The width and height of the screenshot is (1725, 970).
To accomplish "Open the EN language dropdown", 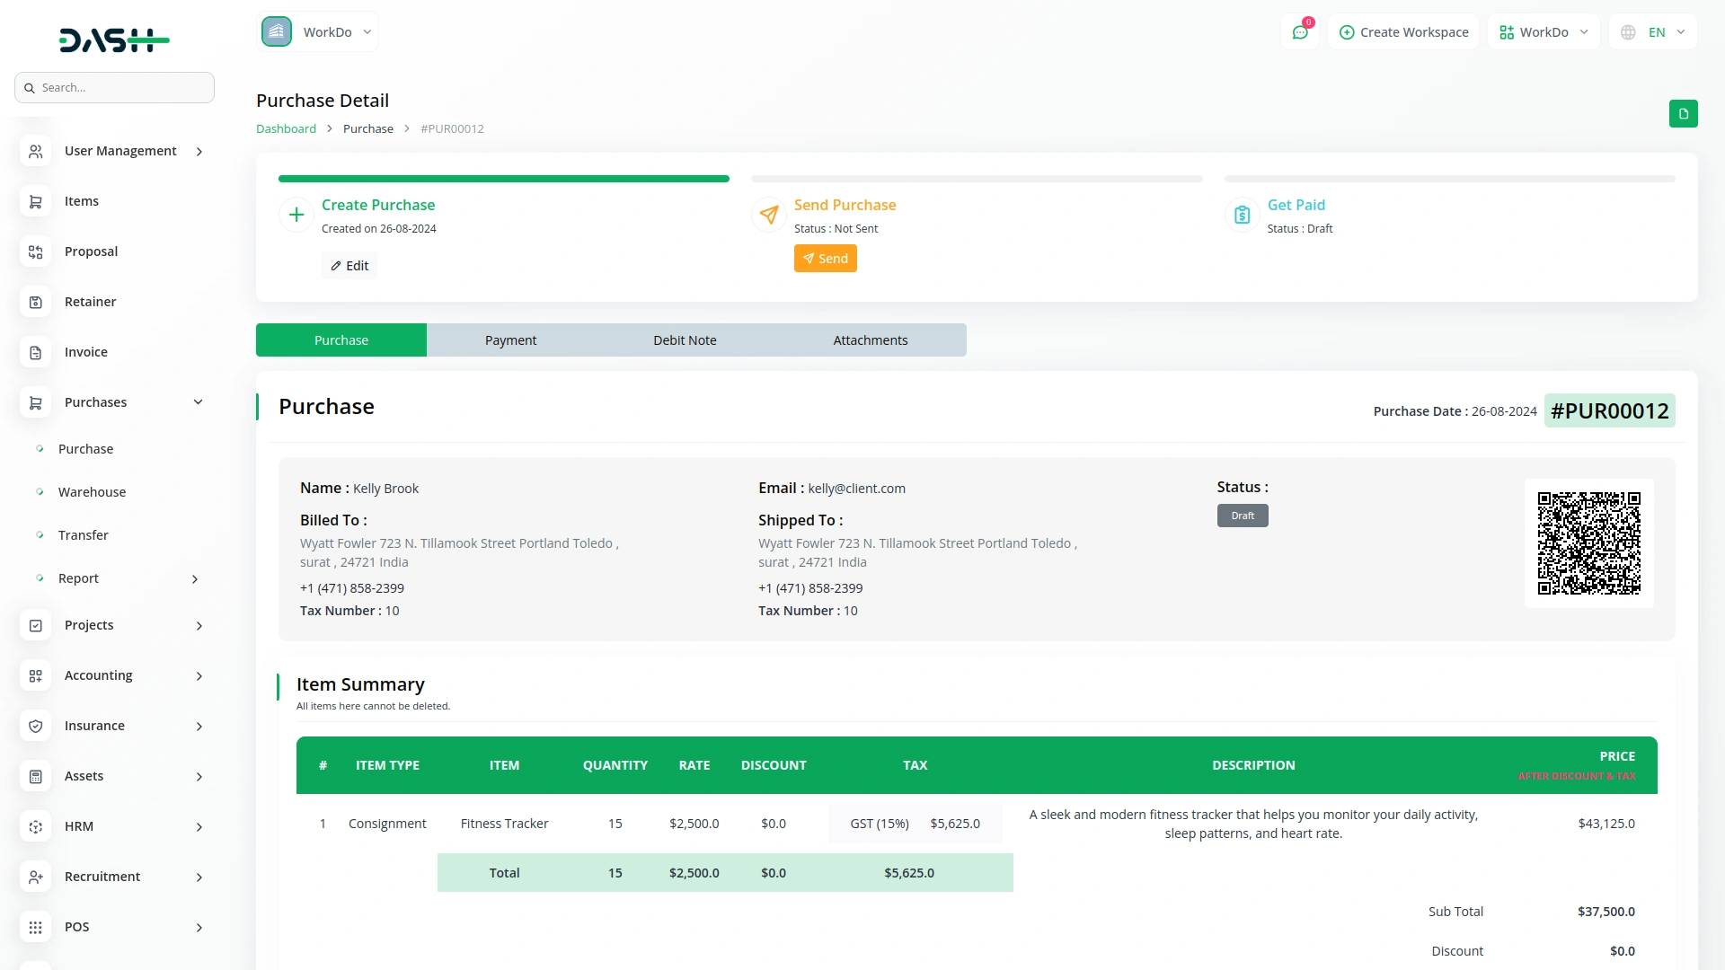I will click(x=1655, y=32).
